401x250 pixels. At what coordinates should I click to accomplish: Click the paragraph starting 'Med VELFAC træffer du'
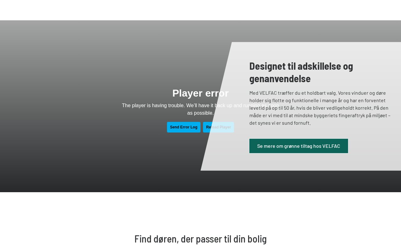point(320,108)
